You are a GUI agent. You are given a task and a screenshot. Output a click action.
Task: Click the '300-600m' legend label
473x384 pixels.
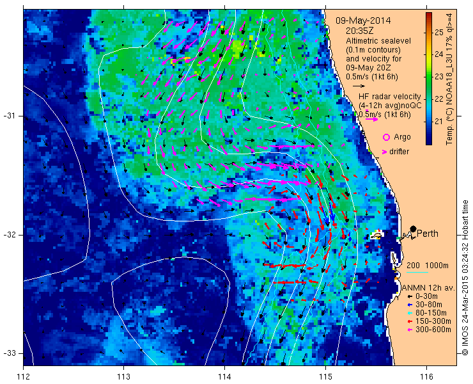433,330
